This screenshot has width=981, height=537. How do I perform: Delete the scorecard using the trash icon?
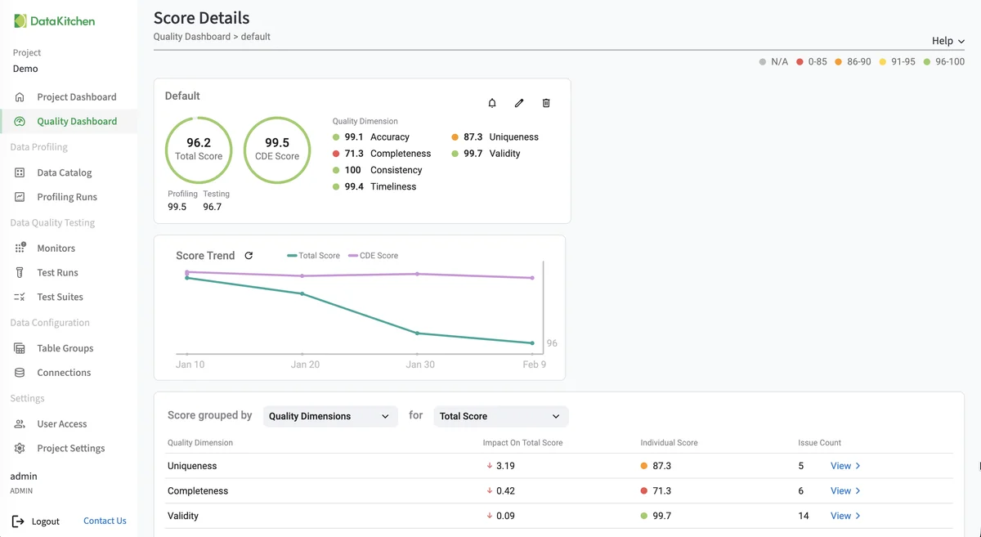[546, 103]
